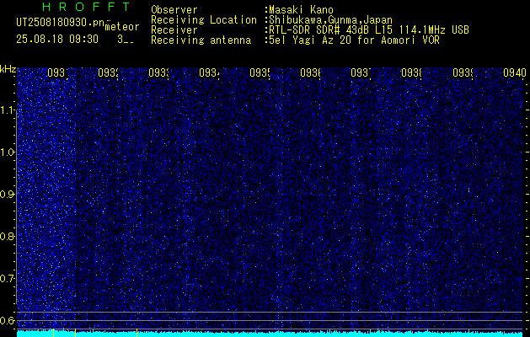Click the 0940 time label
530x337 pixels.
click(515, 72)
